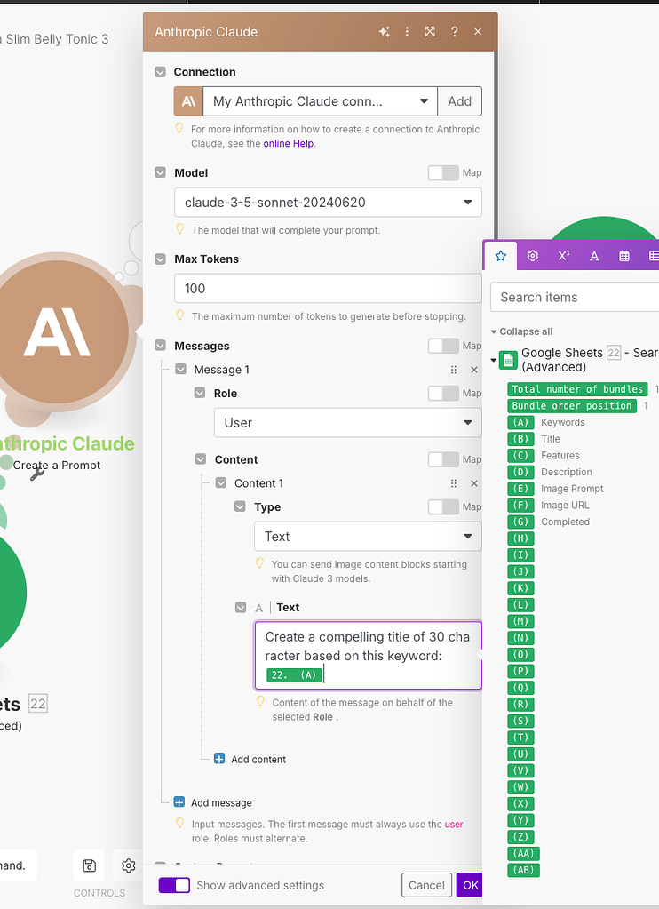Click Collapse all in the mapping panel
Screen dimensions: 659x909
pos(521,331)
